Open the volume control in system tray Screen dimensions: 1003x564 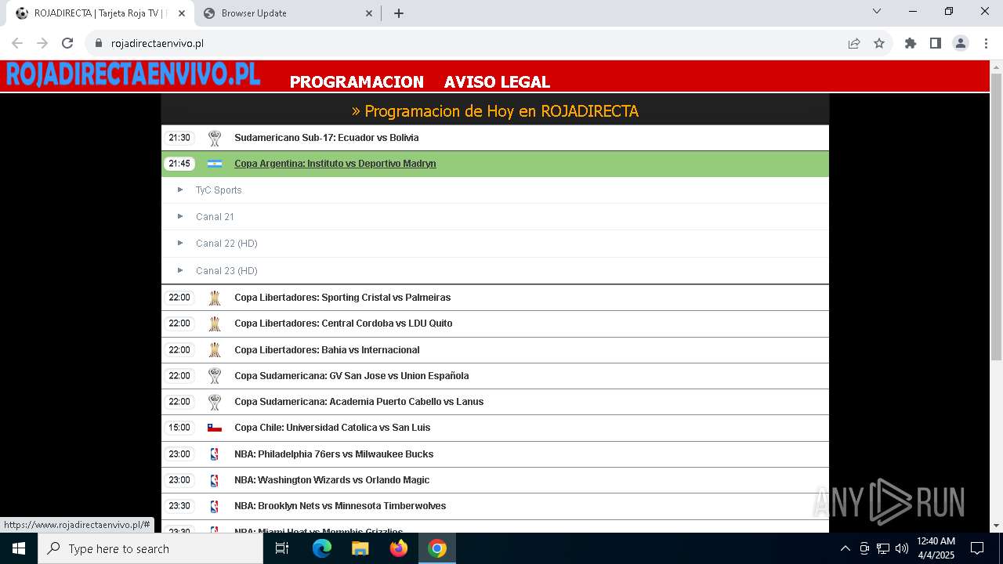tap(902, 548)
